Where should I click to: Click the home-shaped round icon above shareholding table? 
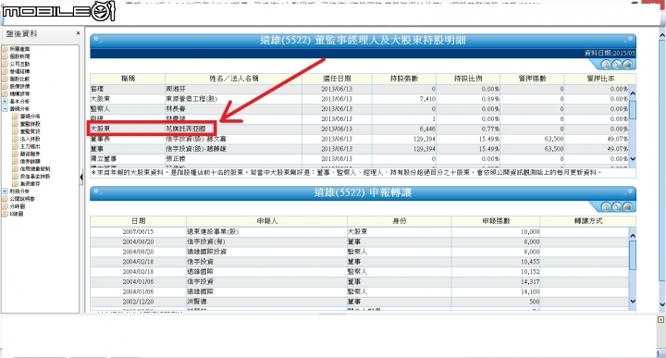606,65
